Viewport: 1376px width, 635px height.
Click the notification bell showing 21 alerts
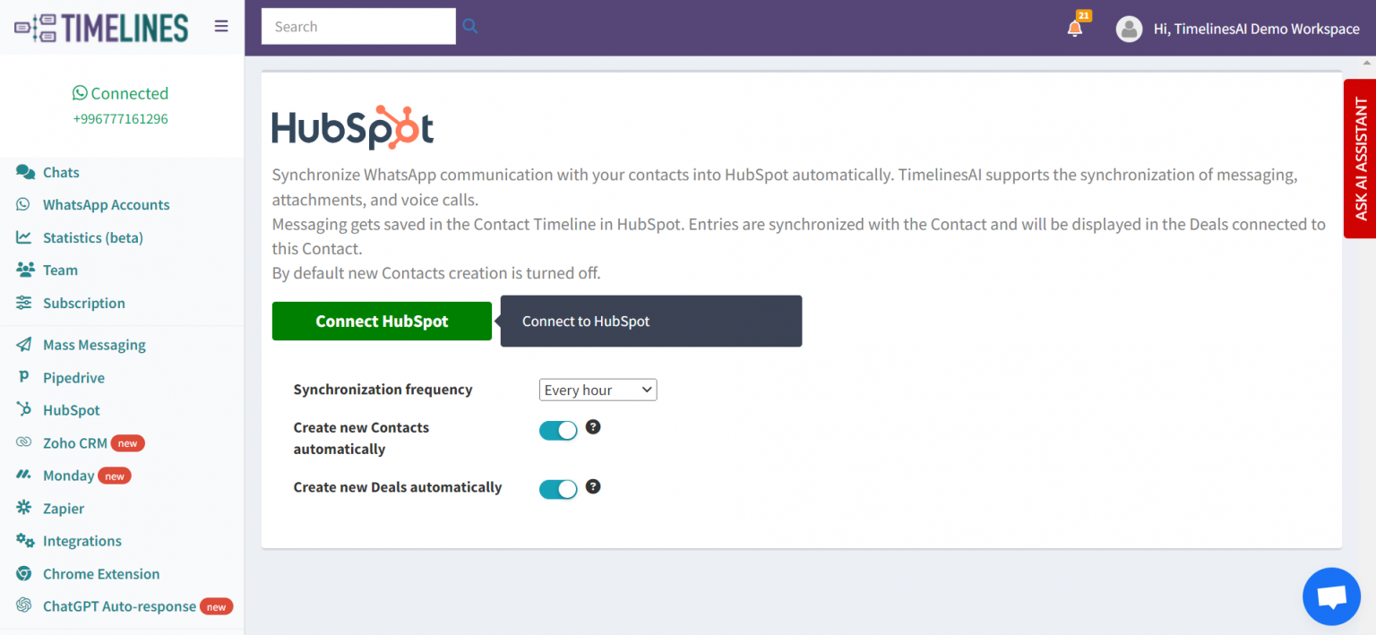pos(1074,28)
